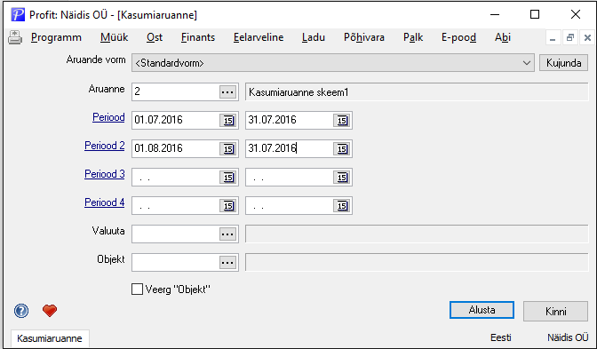Image resolution: width=597 pixels, height=349 pixels.
Task: Browse Objekt list with ellipsis button
Action: [x=227, y=263]
